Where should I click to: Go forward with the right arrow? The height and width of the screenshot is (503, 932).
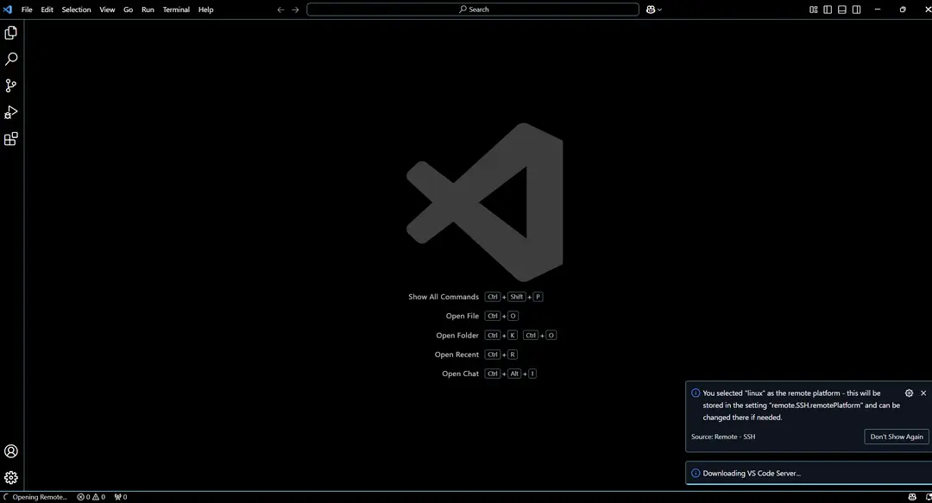pos(295,9)
